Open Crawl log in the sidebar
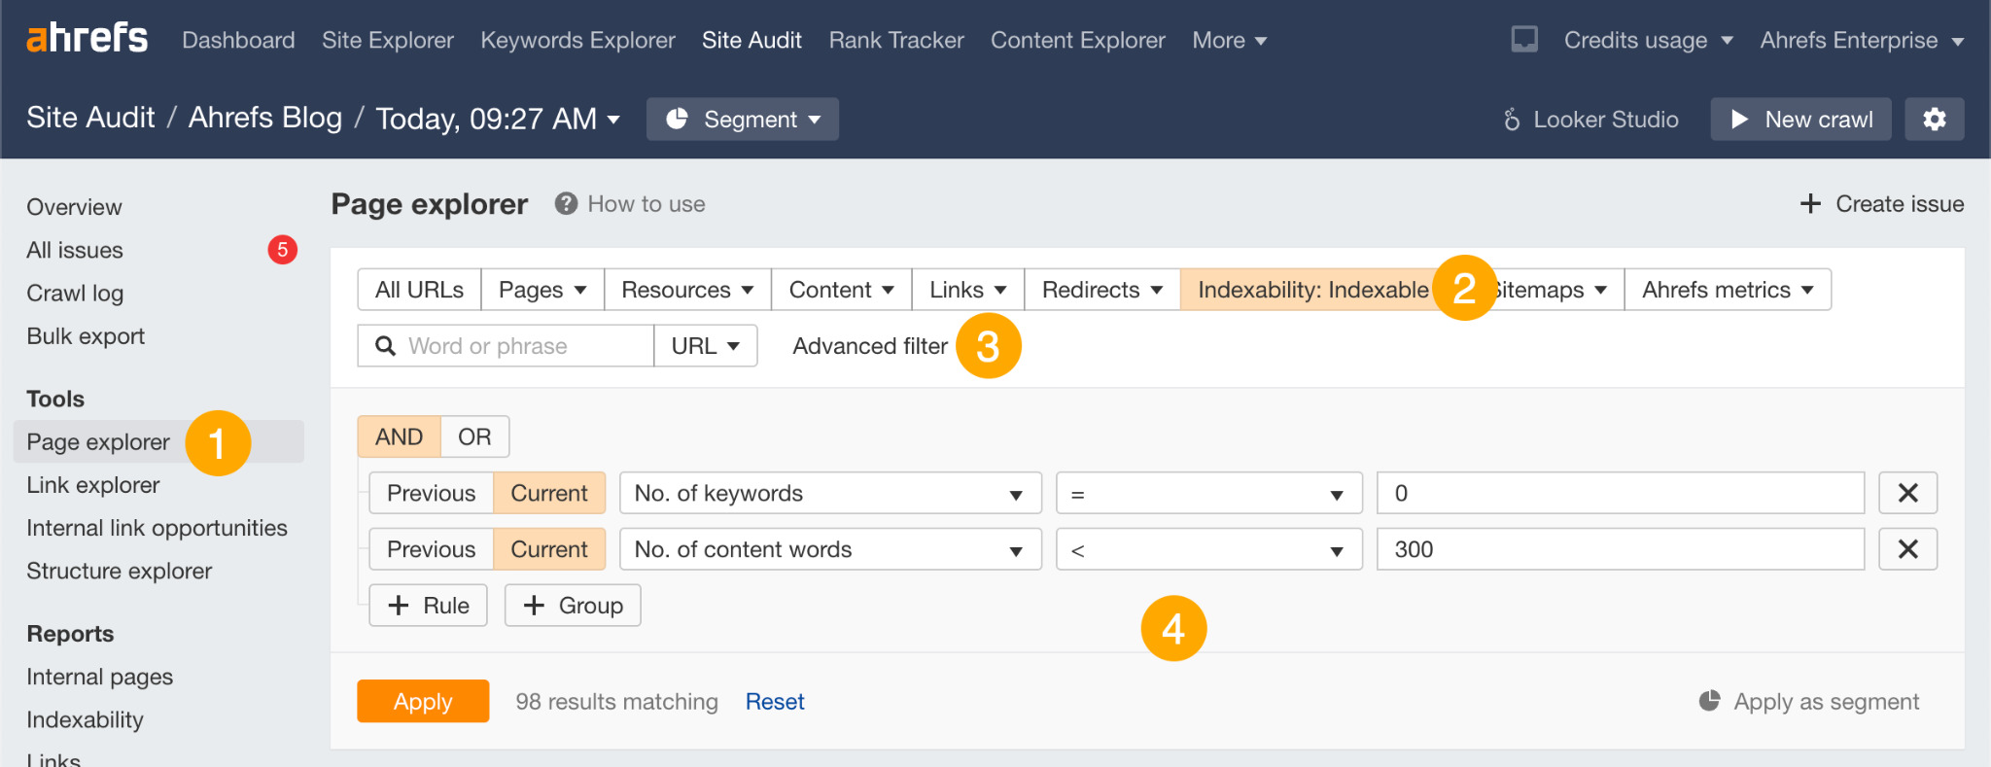 coord(75,293)
